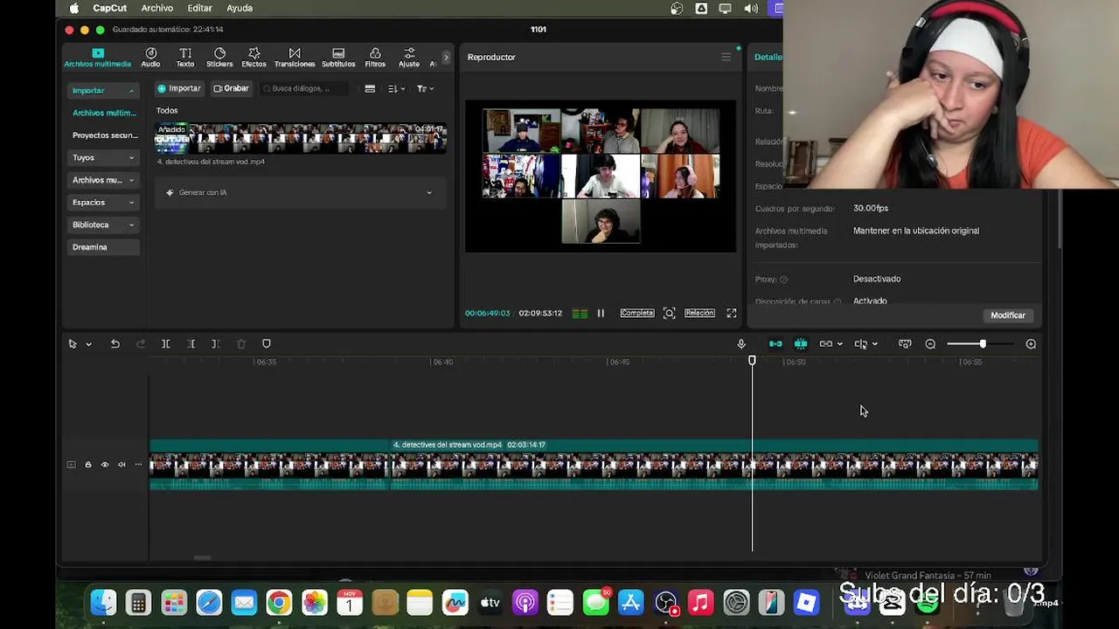
Task: Split the clip at the playhead
Action: coord(165,344)
